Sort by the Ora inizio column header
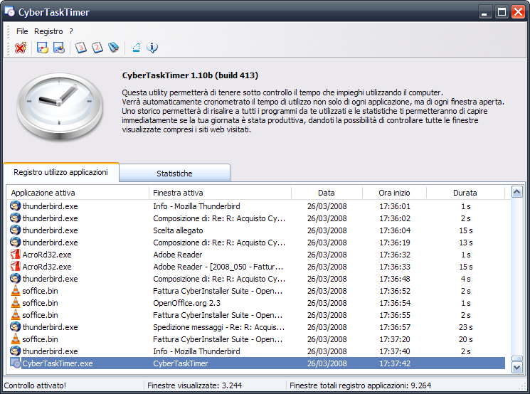This screenshot has height=394, width=530. 394,193
